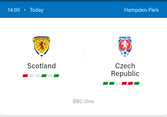Image resolution: width=167 pixels, height=117 pixels.
Task: Open the Czech Republic team name
Action: [x=125, y=70]
